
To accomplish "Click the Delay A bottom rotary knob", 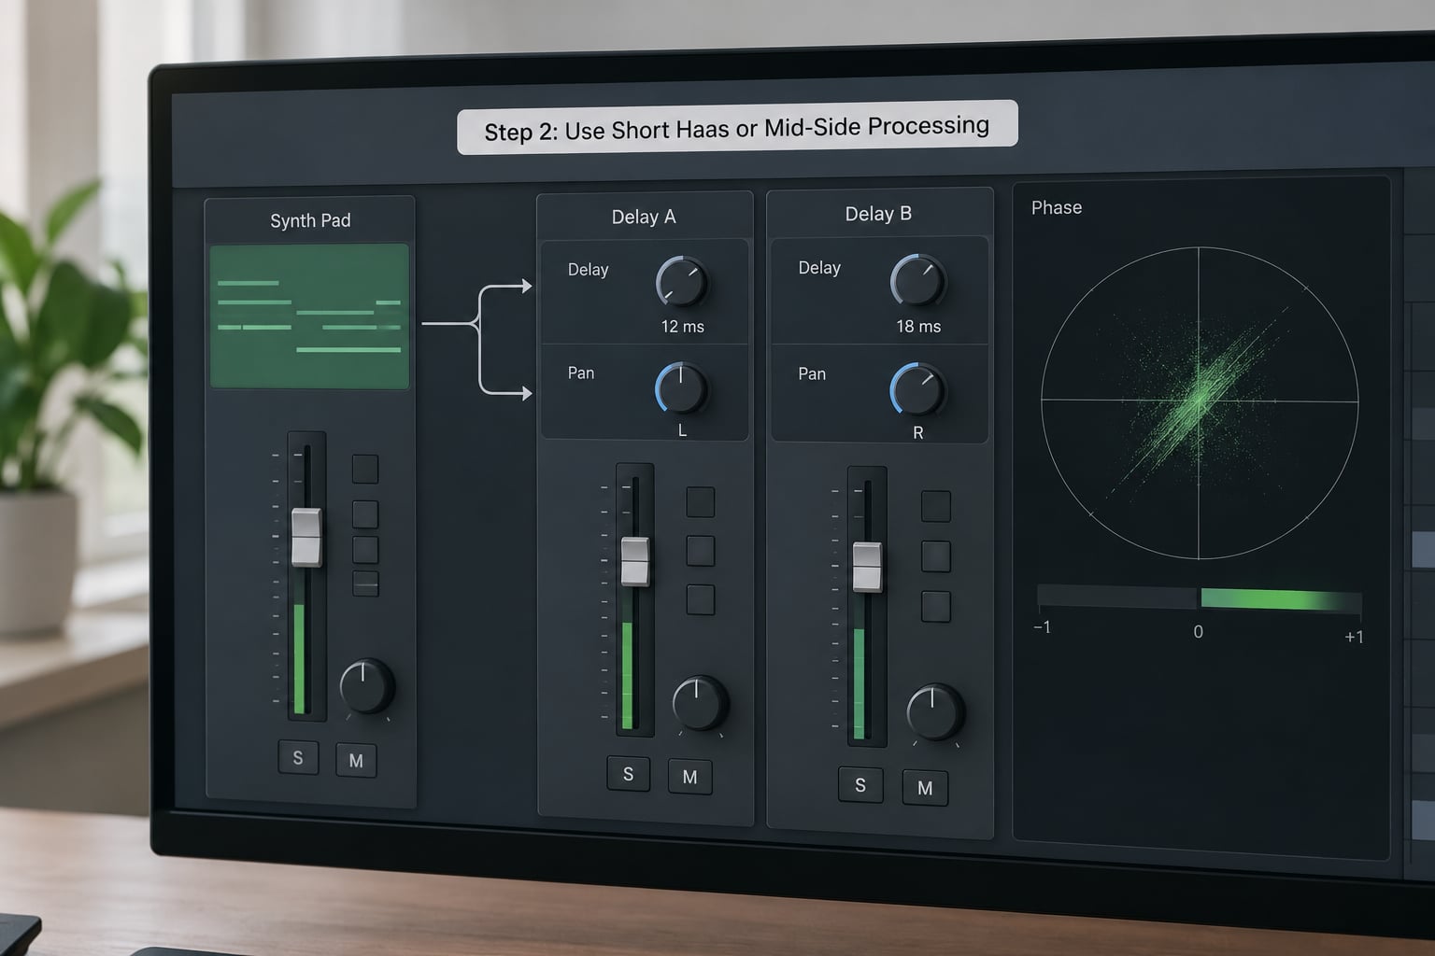I will coord(700,703).
